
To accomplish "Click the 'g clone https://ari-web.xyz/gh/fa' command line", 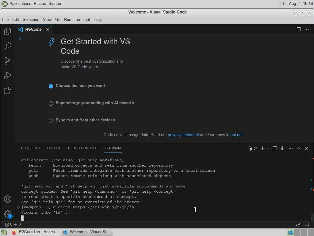I will (94, 207).
